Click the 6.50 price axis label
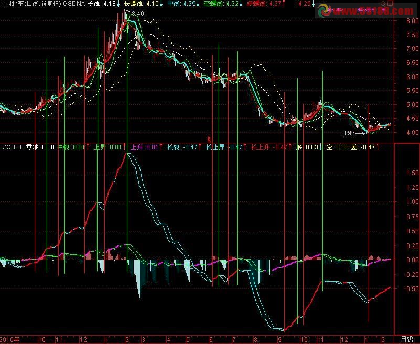 pos(412,63)
